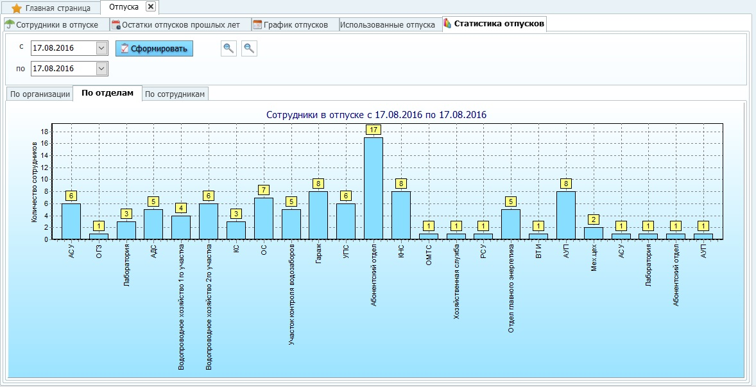The height and width of the screenshot is (387, 756).
Task: Expand the 'с' start date dropdown
Action: 101,48
